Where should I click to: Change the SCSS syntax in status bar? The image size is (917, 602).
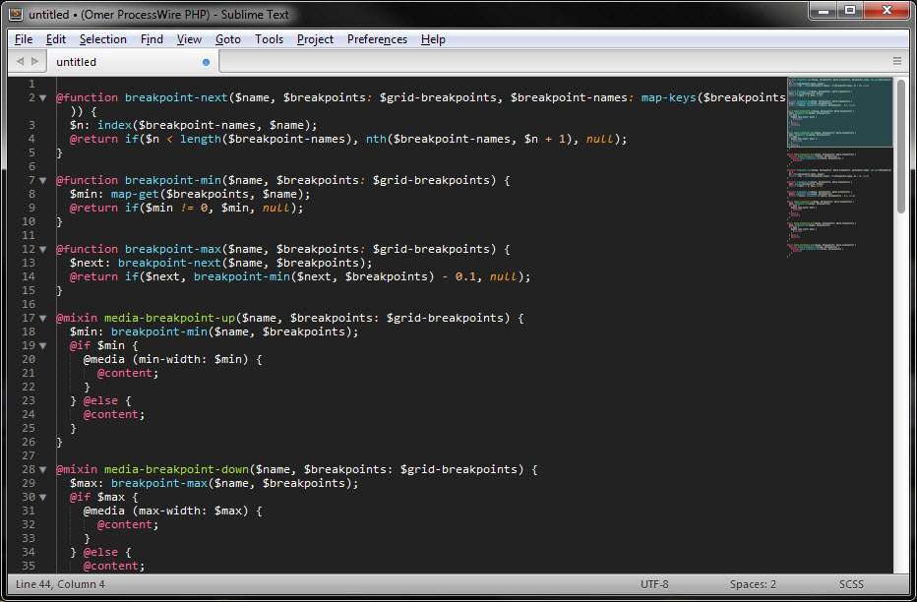(x=851, y=584)
